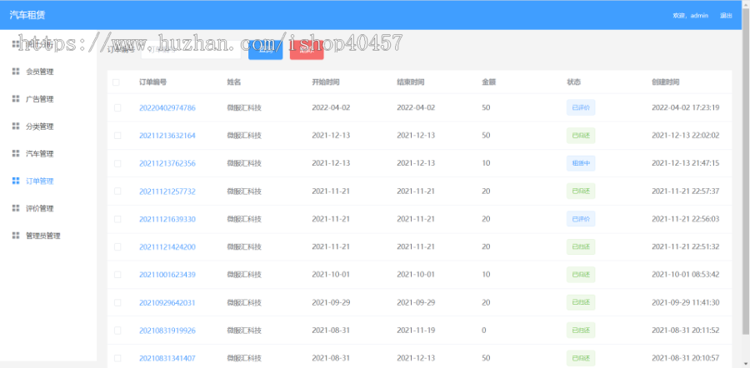Open order link 20210929642031
The height and width of the screenshot is (368, 750).
coord(167,302)
